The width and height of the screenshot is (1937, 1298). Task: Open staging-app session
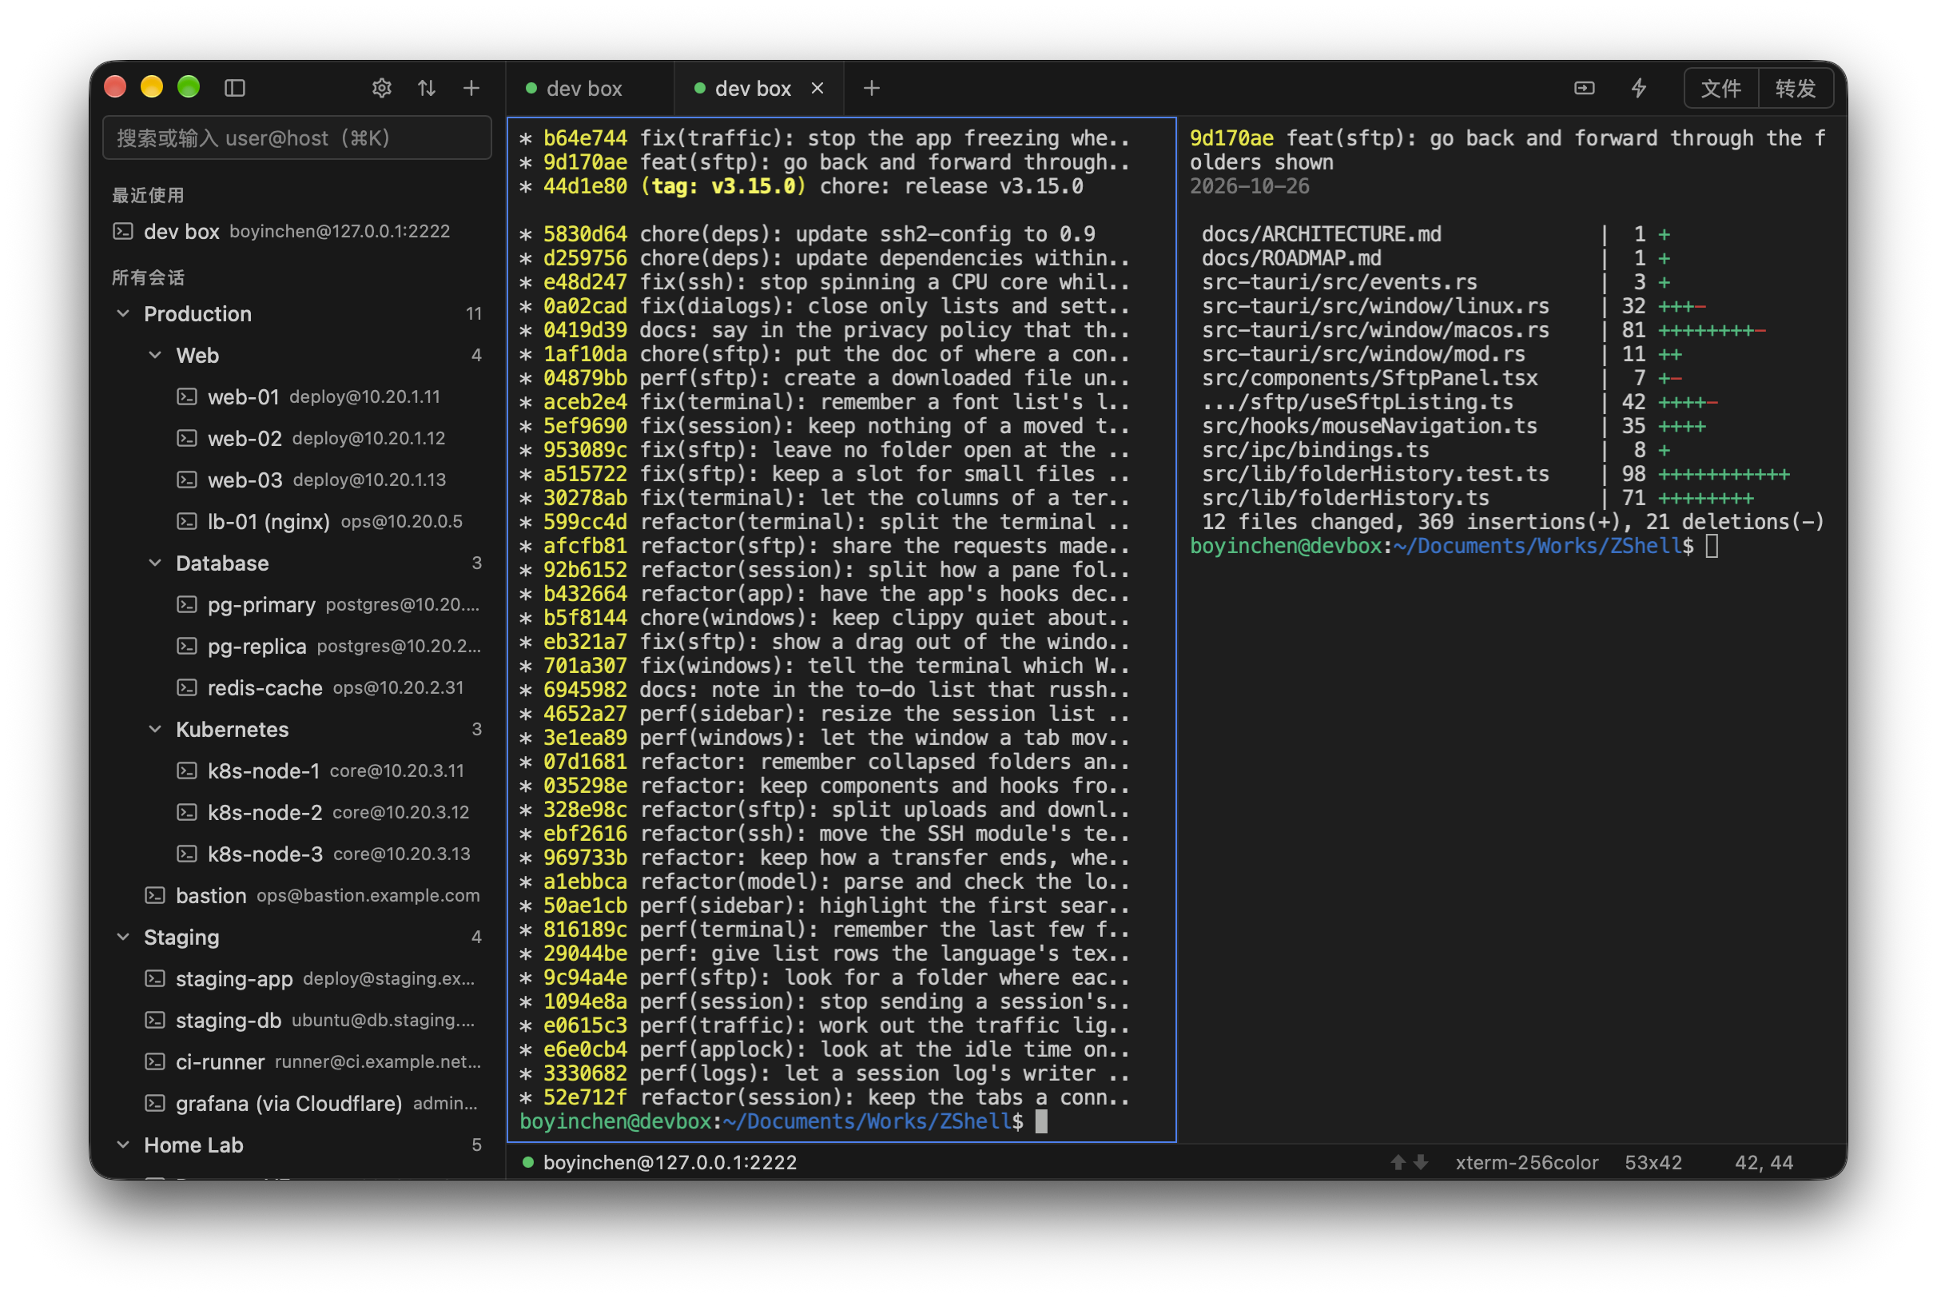tap(297, 978)
